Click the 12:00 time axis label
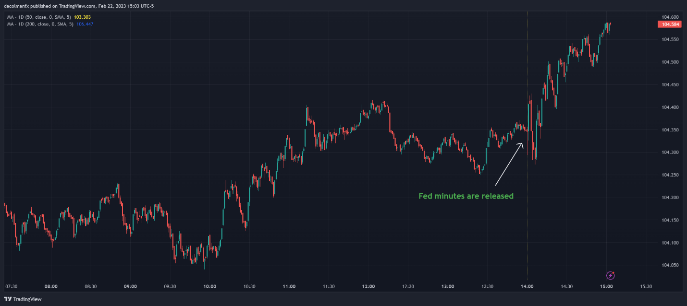Viewport: 687px width, 306px height. pyautogui.click(x=368, y=286)
